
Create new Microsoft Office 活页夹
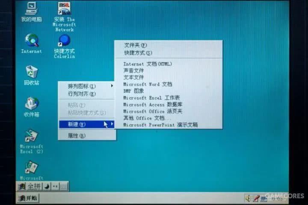pos(169,111)
